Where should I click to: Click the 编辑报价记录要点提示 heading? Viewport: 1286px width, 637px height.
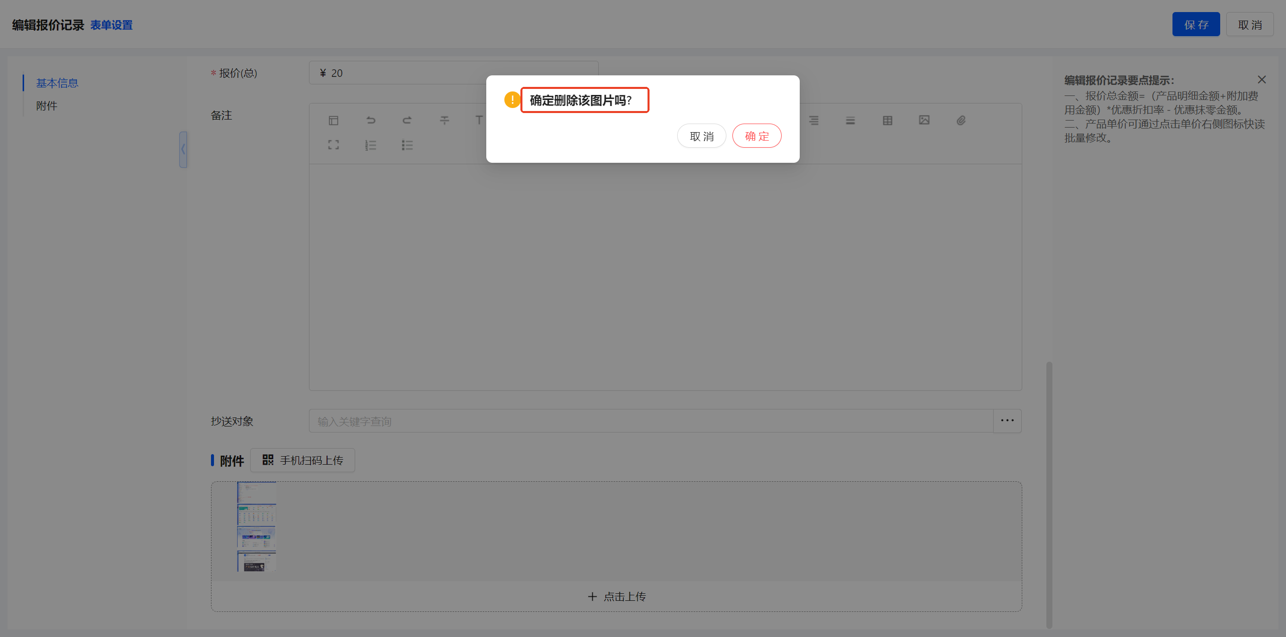pyautogui.click(x=1119, y=80)
